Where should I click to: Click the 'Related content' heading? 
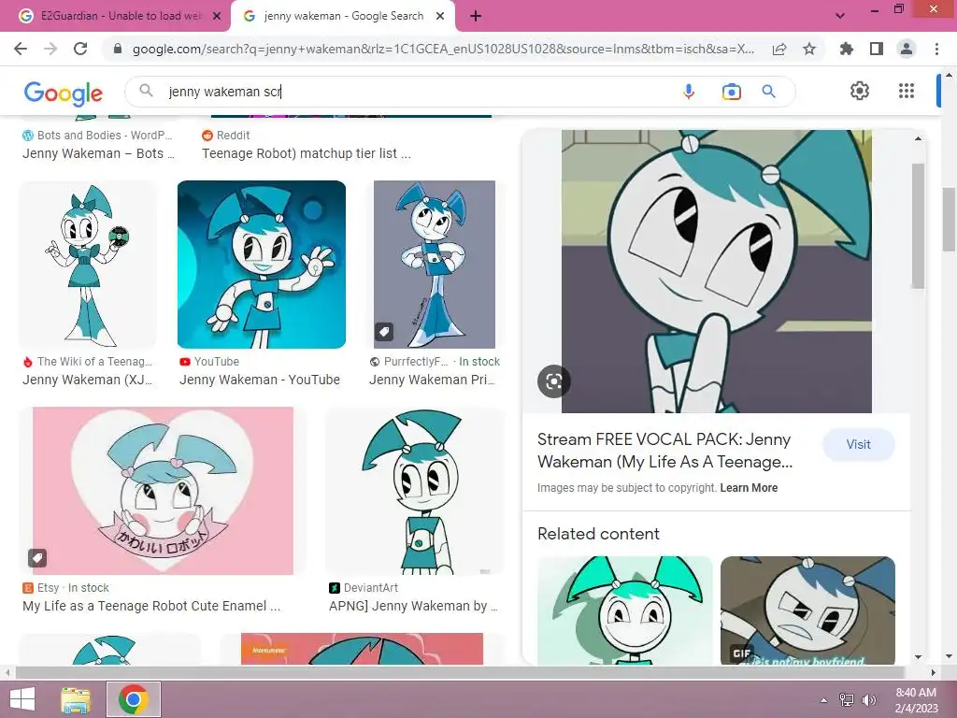pyautogui.click(x=598, y=534)
